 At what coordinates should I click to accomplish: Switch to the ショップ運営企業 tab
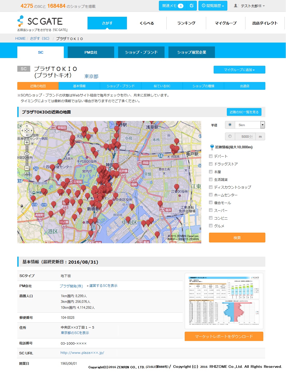pyautogui.click(x=192, y=52)
